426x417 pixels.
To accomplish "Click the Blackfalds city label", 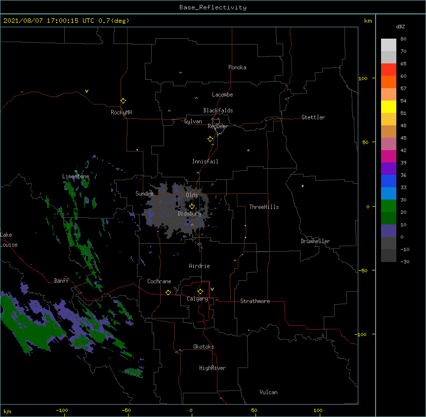I will click(218, 110).
